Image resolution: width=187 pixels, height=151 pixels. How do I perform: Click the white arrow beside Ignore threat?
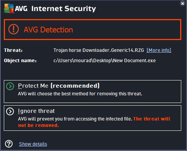click(10, 111)
